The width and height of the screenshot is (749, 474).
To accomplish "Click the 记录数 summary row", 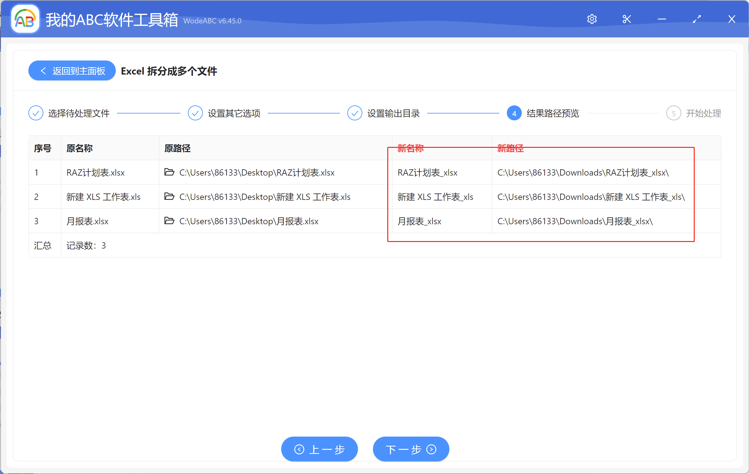I will (86, 245).
